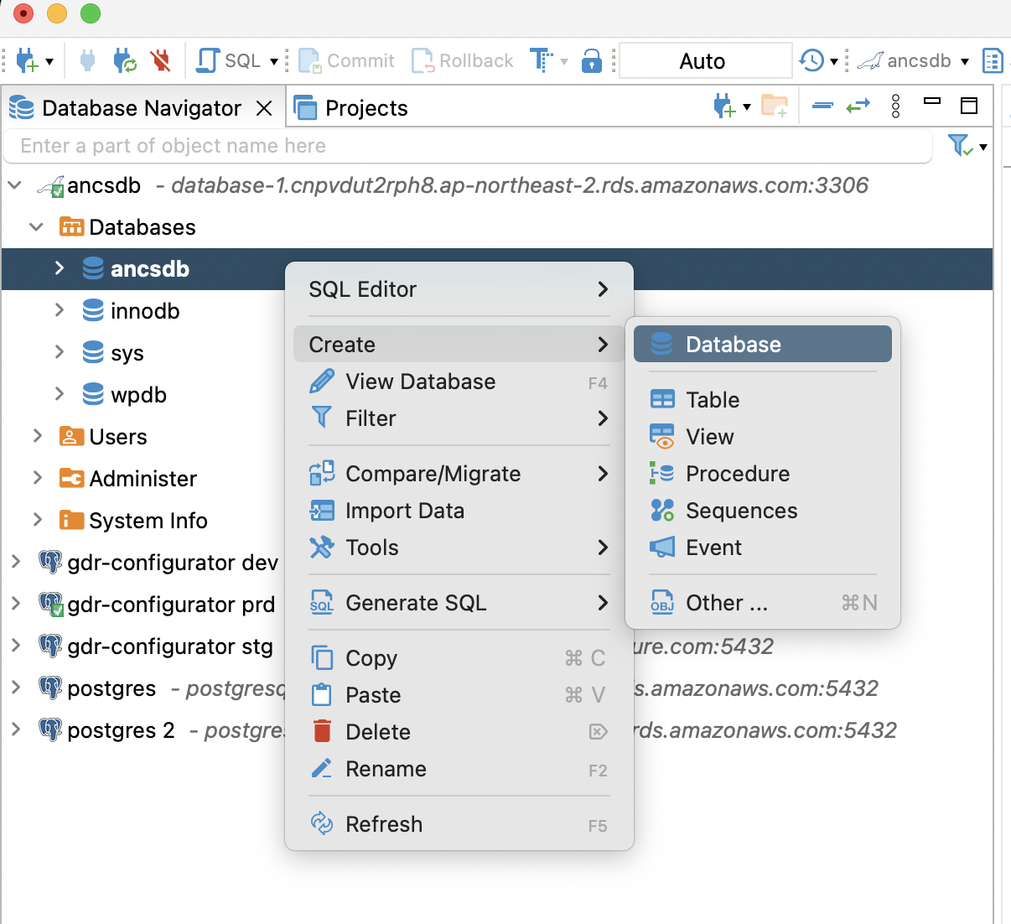Image resolution: width=1011 pixels, height=924 pixels.
Task: Open the SQL button dropdown arrow
Action: (272, 60)
